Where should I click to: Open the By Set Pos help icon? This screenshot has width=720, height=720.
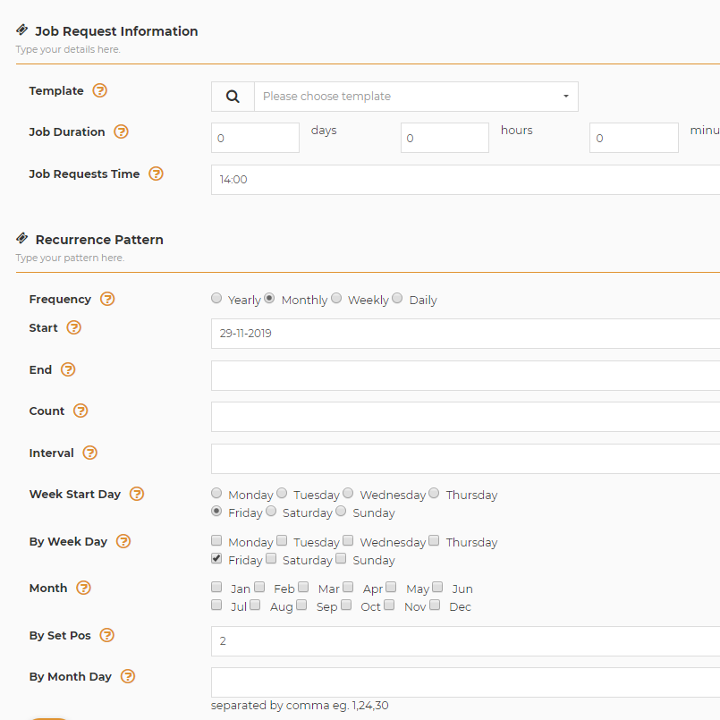coord(106,635)
